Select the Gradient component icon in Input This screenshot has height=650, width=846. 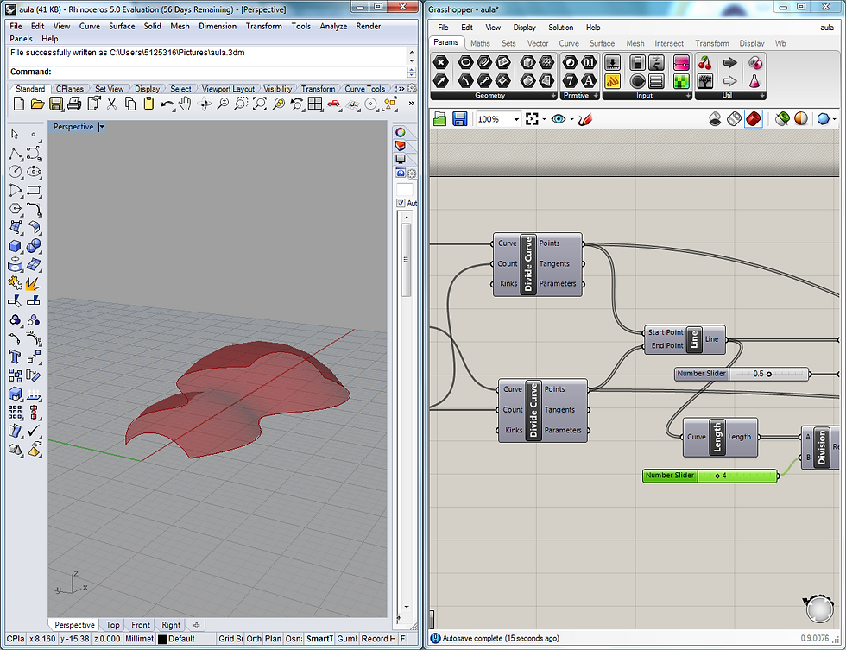(x=681, y=63)
